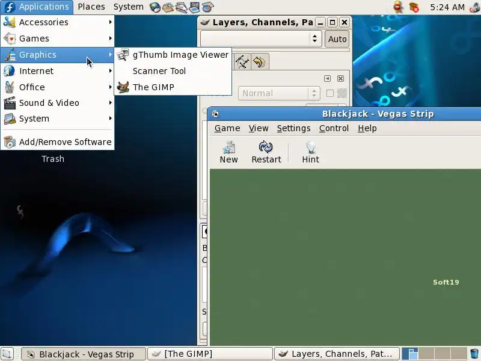Choose Scanner Tool in Graphics submenu
Viewport: 481px width, 361px height.
pyautogui.click(x=173, y=71)
